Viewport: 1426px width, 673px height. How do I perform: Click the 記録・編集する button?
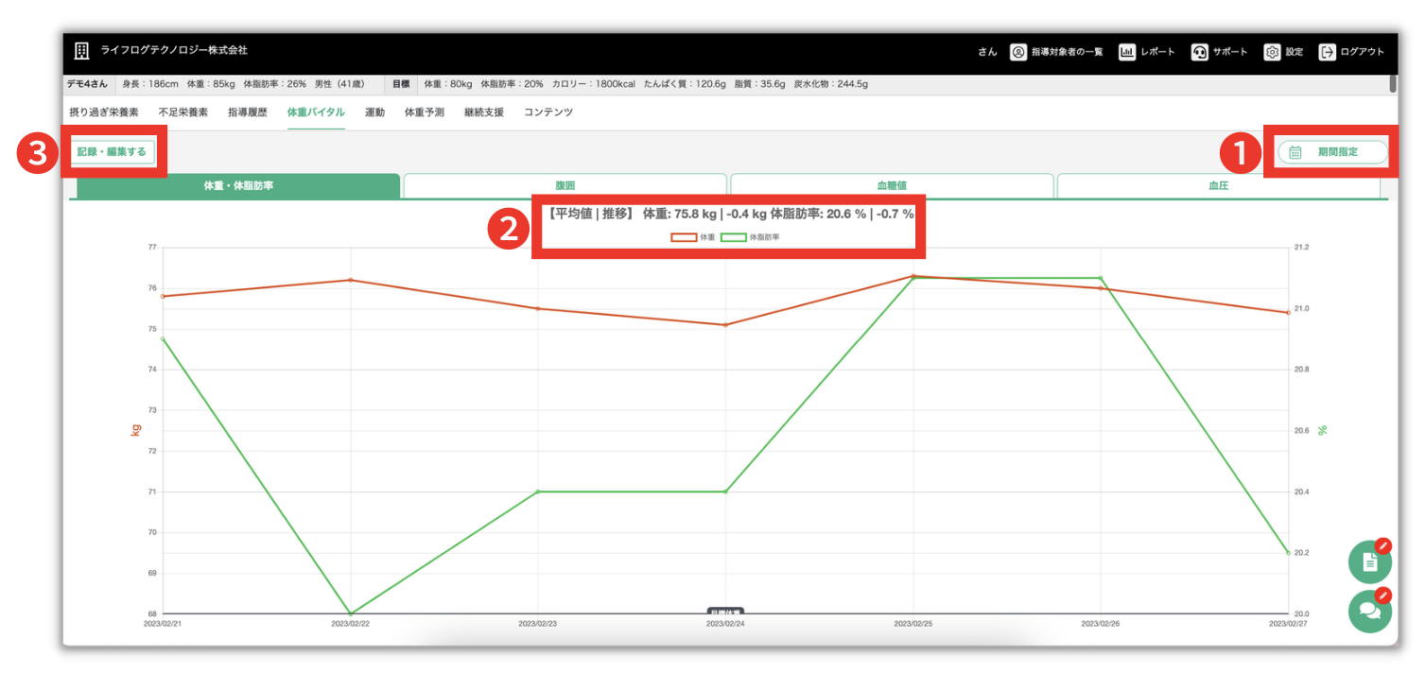(x=112, y=151)
